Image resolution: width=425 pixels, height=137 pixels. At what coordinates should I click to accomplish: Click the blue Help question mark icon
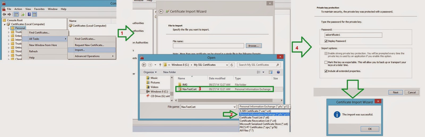pyautogui.click(x=29, y=14)
